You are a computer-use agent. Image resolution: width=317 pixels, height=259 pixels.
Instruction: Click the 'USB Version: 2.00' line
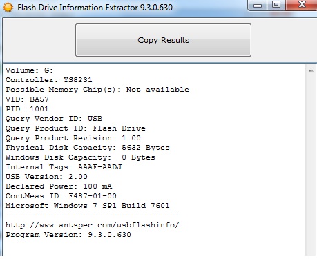pyautogui.click(x=46, y=177)
